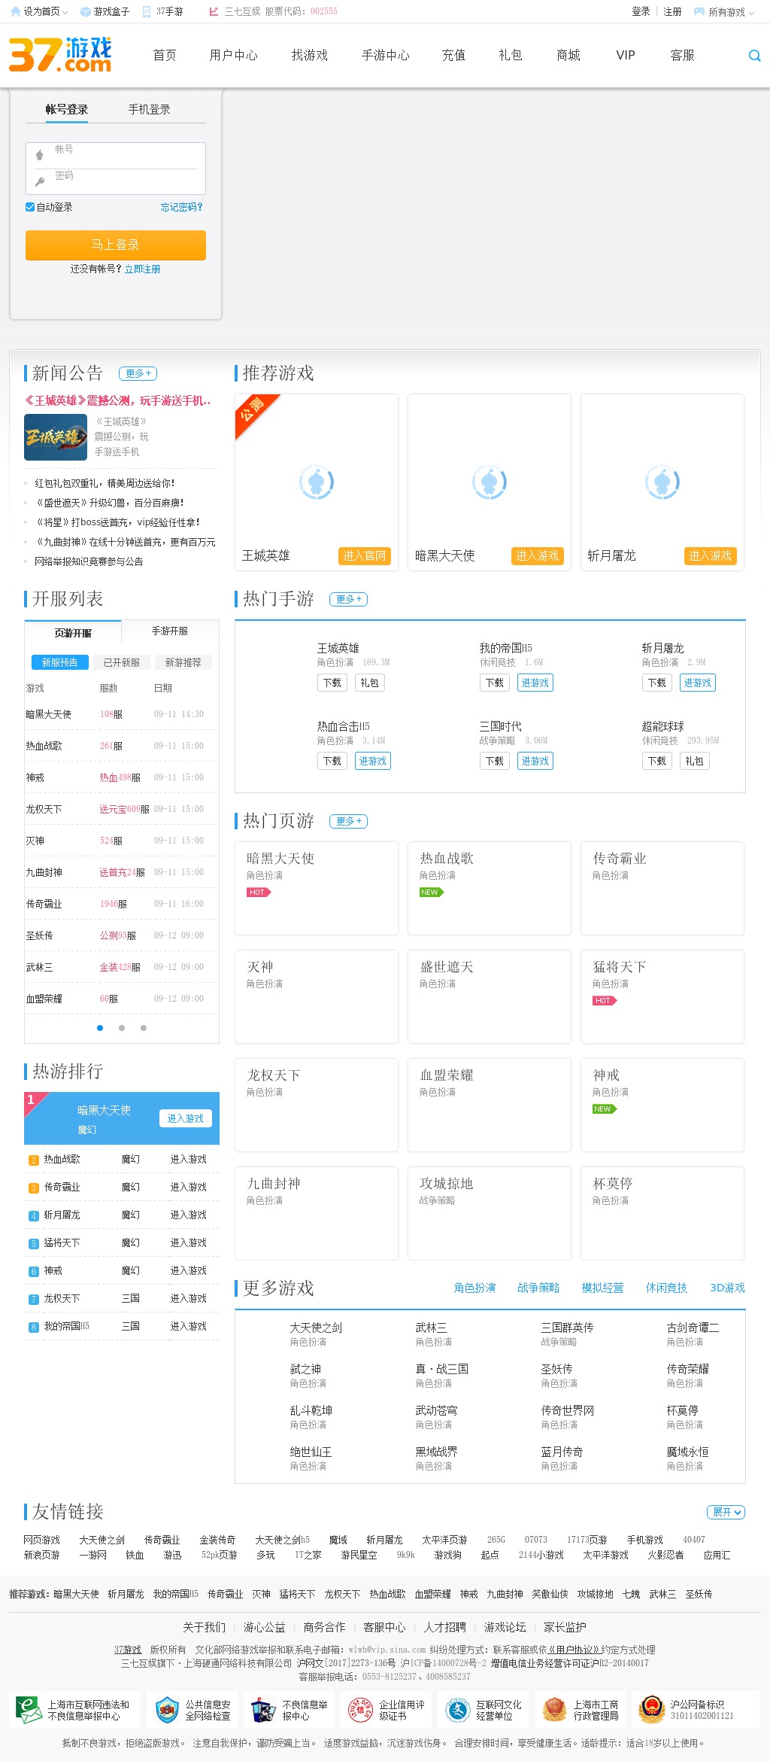Click the 斩月屠龙 recommended game placeholder image
The height and width of the screenshot is (1761, 770).
pyautogui.click(x=662, y=482)
